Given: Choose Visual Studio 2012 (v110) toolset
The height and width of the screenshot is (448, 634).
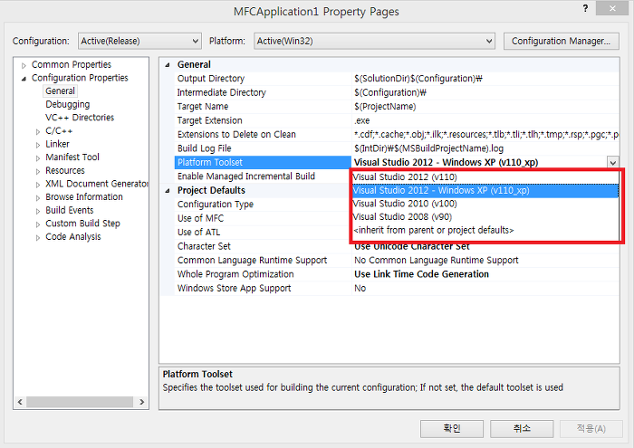Looking at the screenshot, I should coord(485,177).
